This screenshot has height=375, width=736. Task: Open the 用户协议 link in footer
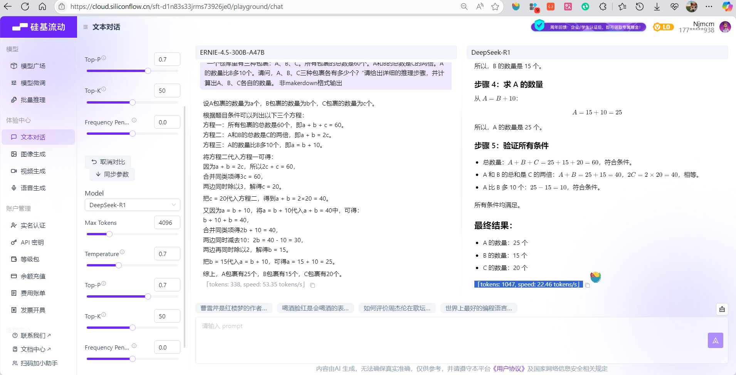click(x=509, y=368)
